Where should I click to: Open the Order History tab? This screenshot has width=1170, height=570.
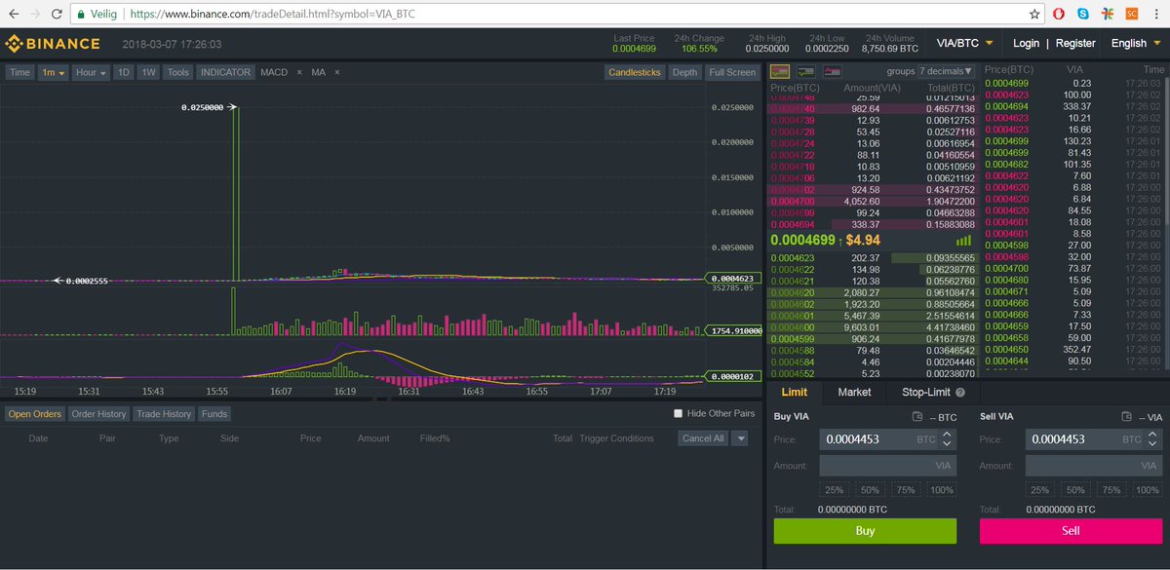point(98,414)
